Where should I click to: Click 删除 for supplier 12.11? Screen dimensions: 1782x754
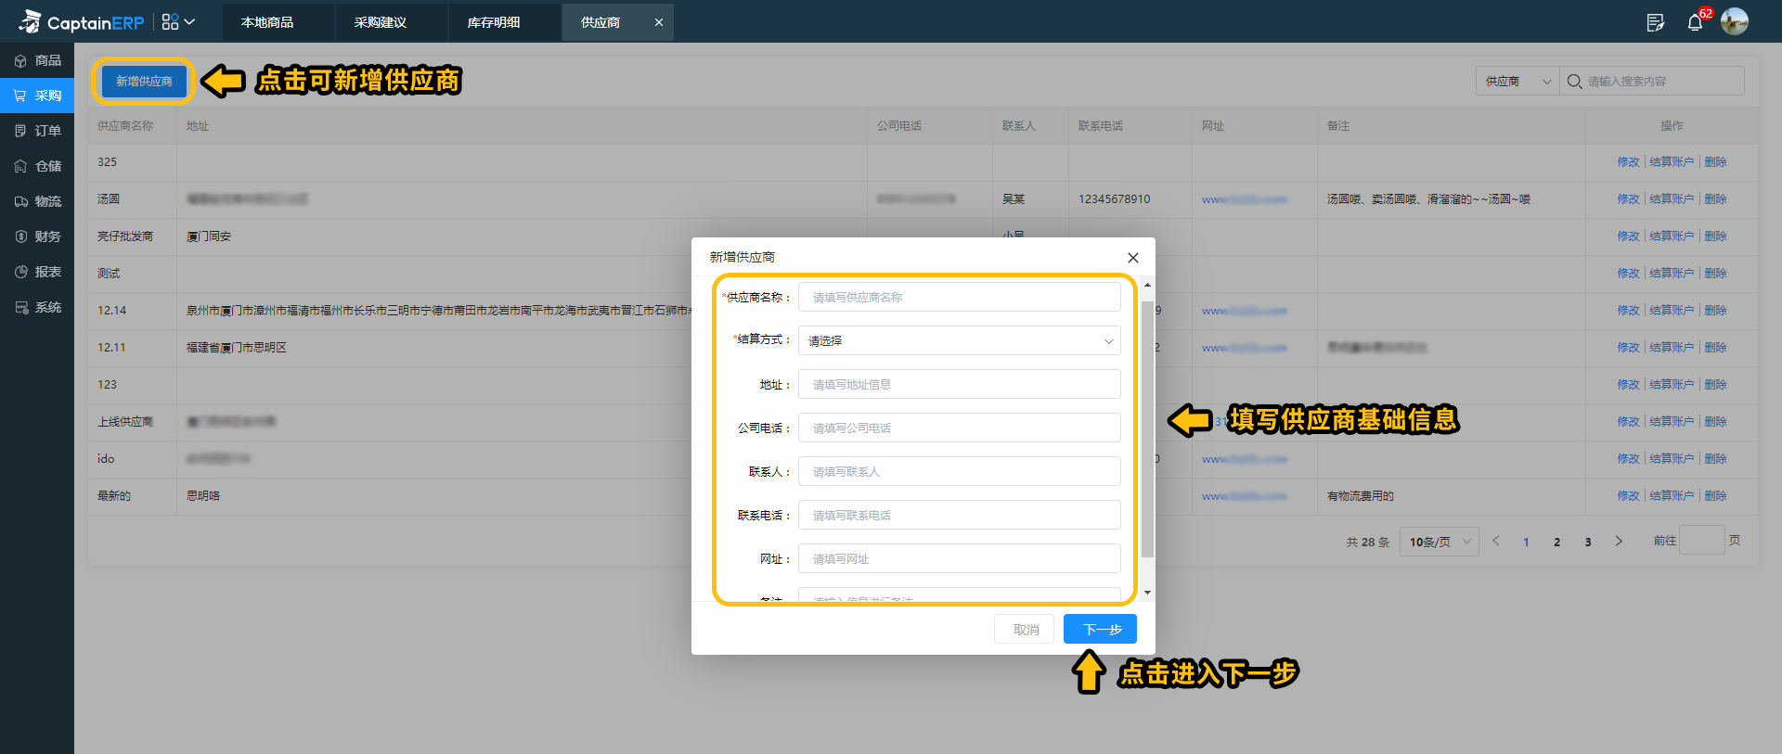point(1715,348)
